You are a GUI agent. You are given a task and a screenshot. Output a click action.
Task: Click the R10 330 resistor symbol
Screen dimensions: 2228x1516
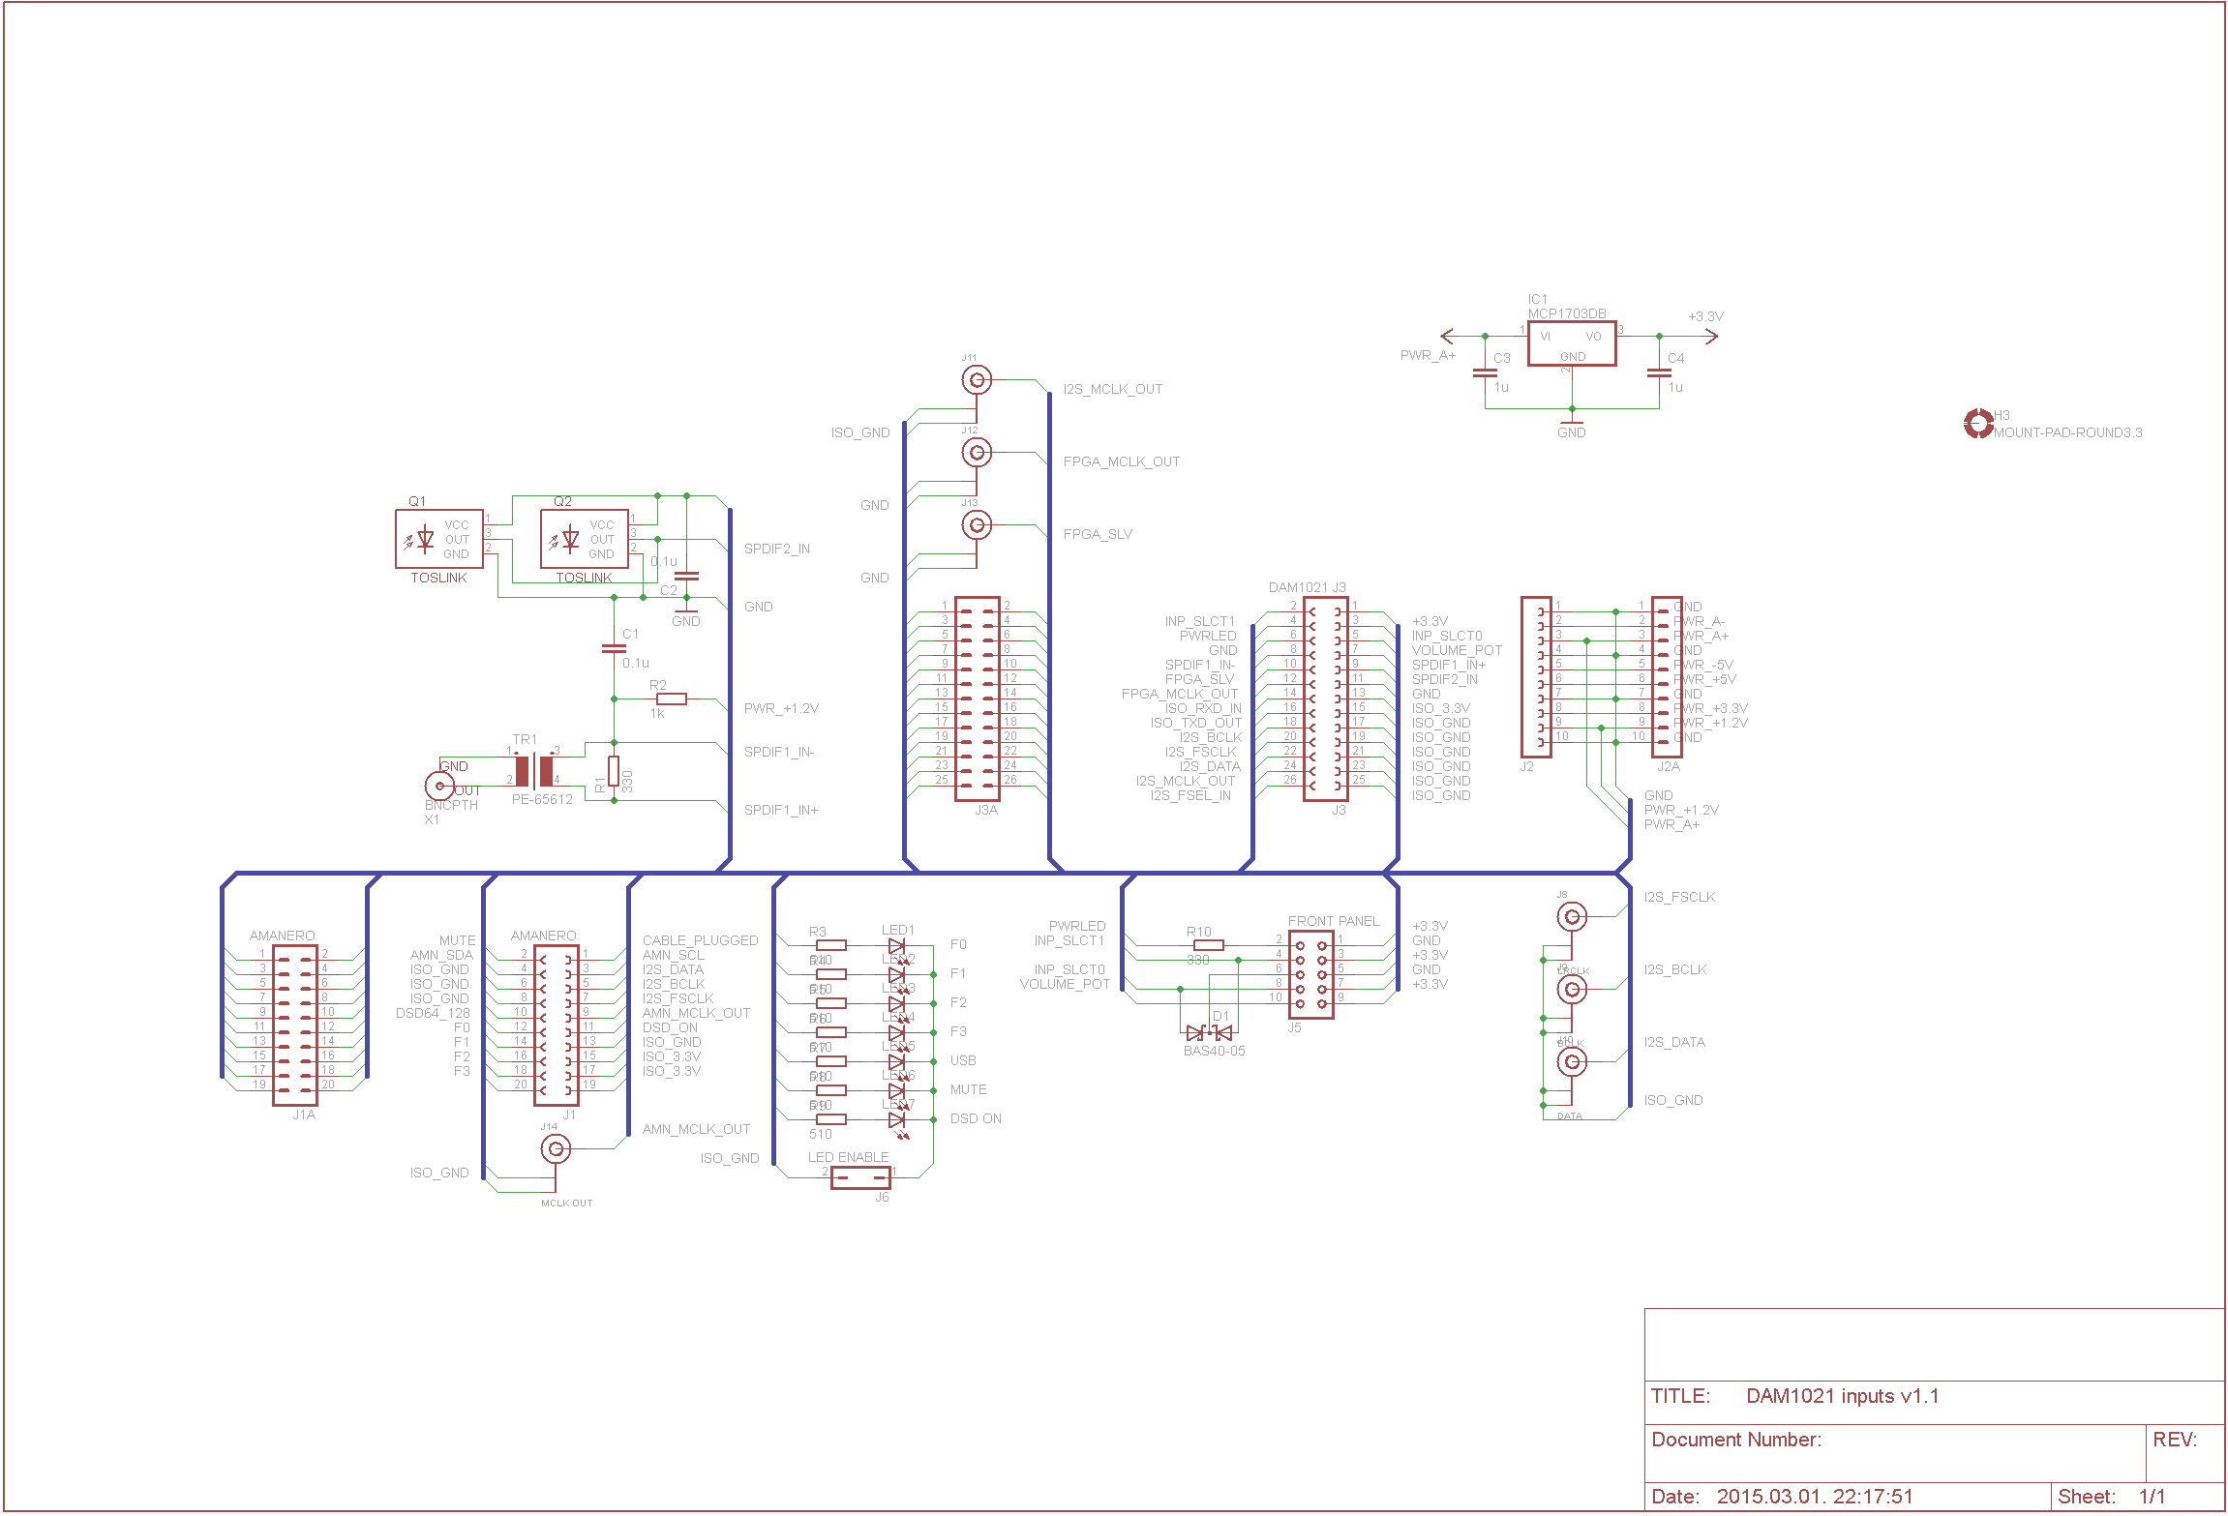[1208, 945]
